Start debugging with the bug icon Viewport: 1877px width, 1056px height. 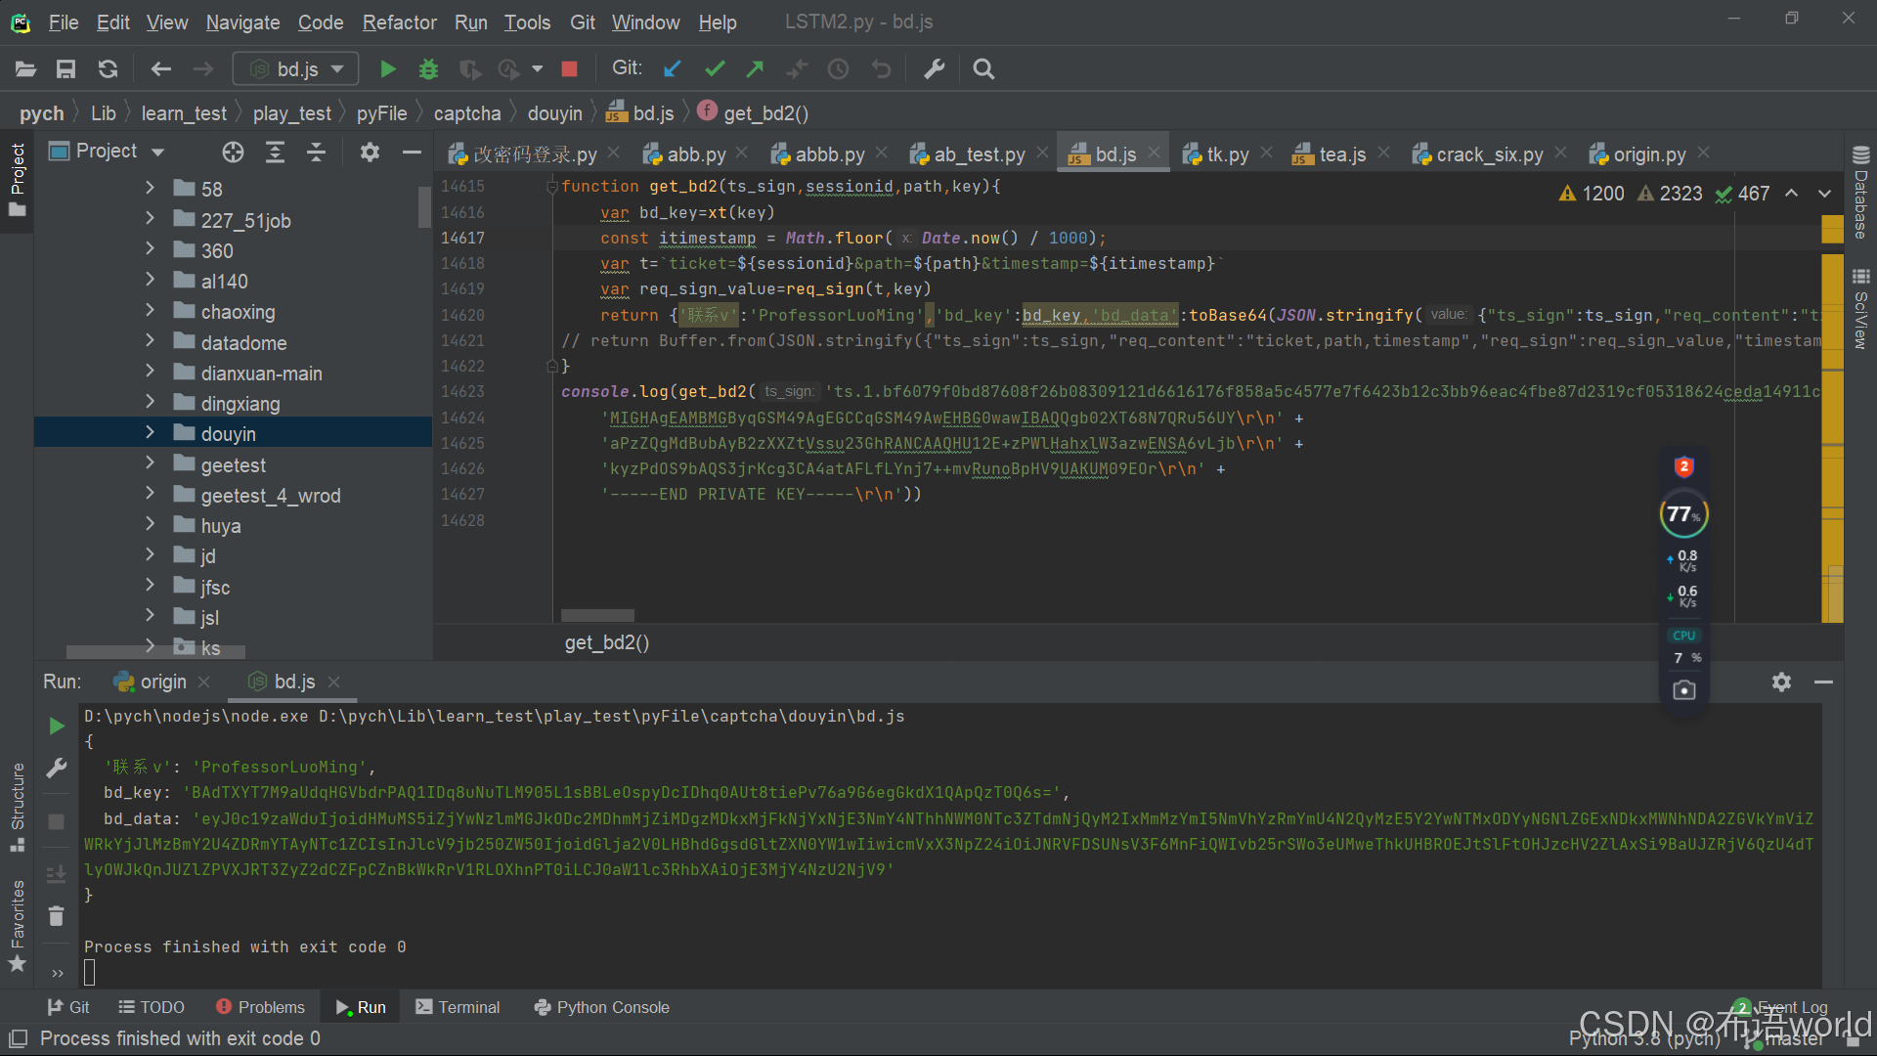(428, 69)
